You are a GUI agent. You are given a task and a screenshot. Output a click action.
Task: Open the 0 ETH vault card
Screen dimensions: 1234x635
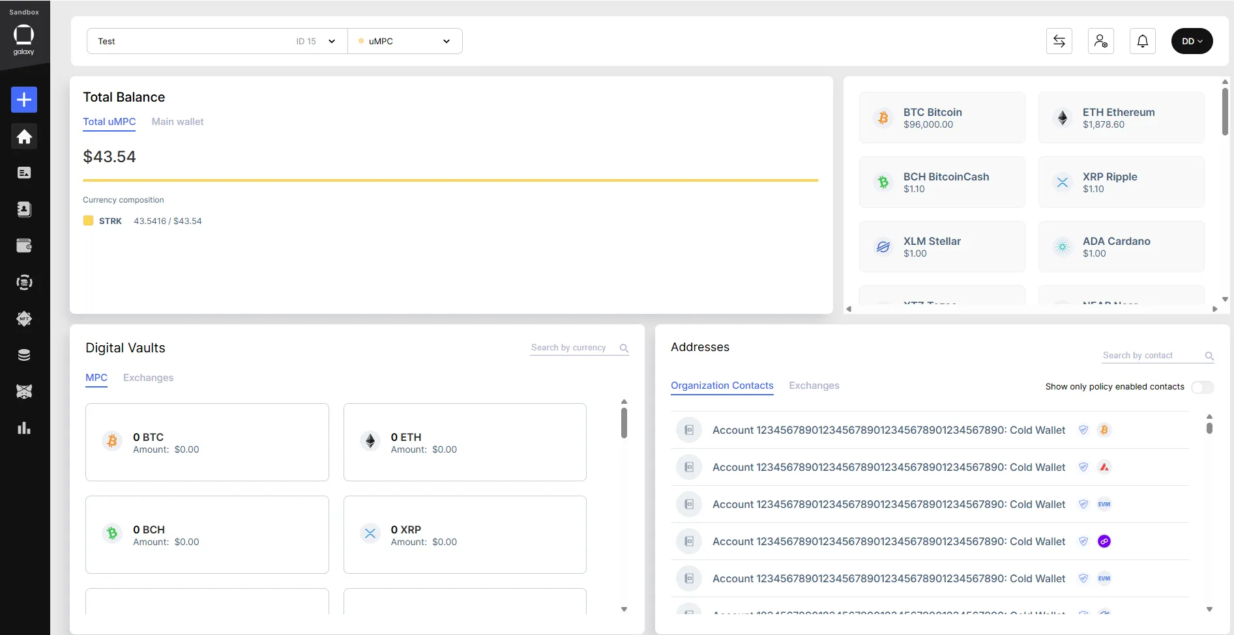click(465, 442)
